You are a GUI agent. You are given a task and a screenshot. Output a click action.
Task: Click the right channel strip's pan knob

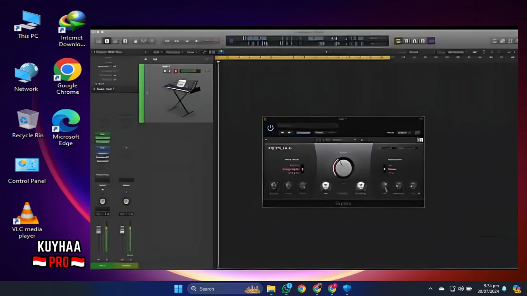[x=126, y=201]
